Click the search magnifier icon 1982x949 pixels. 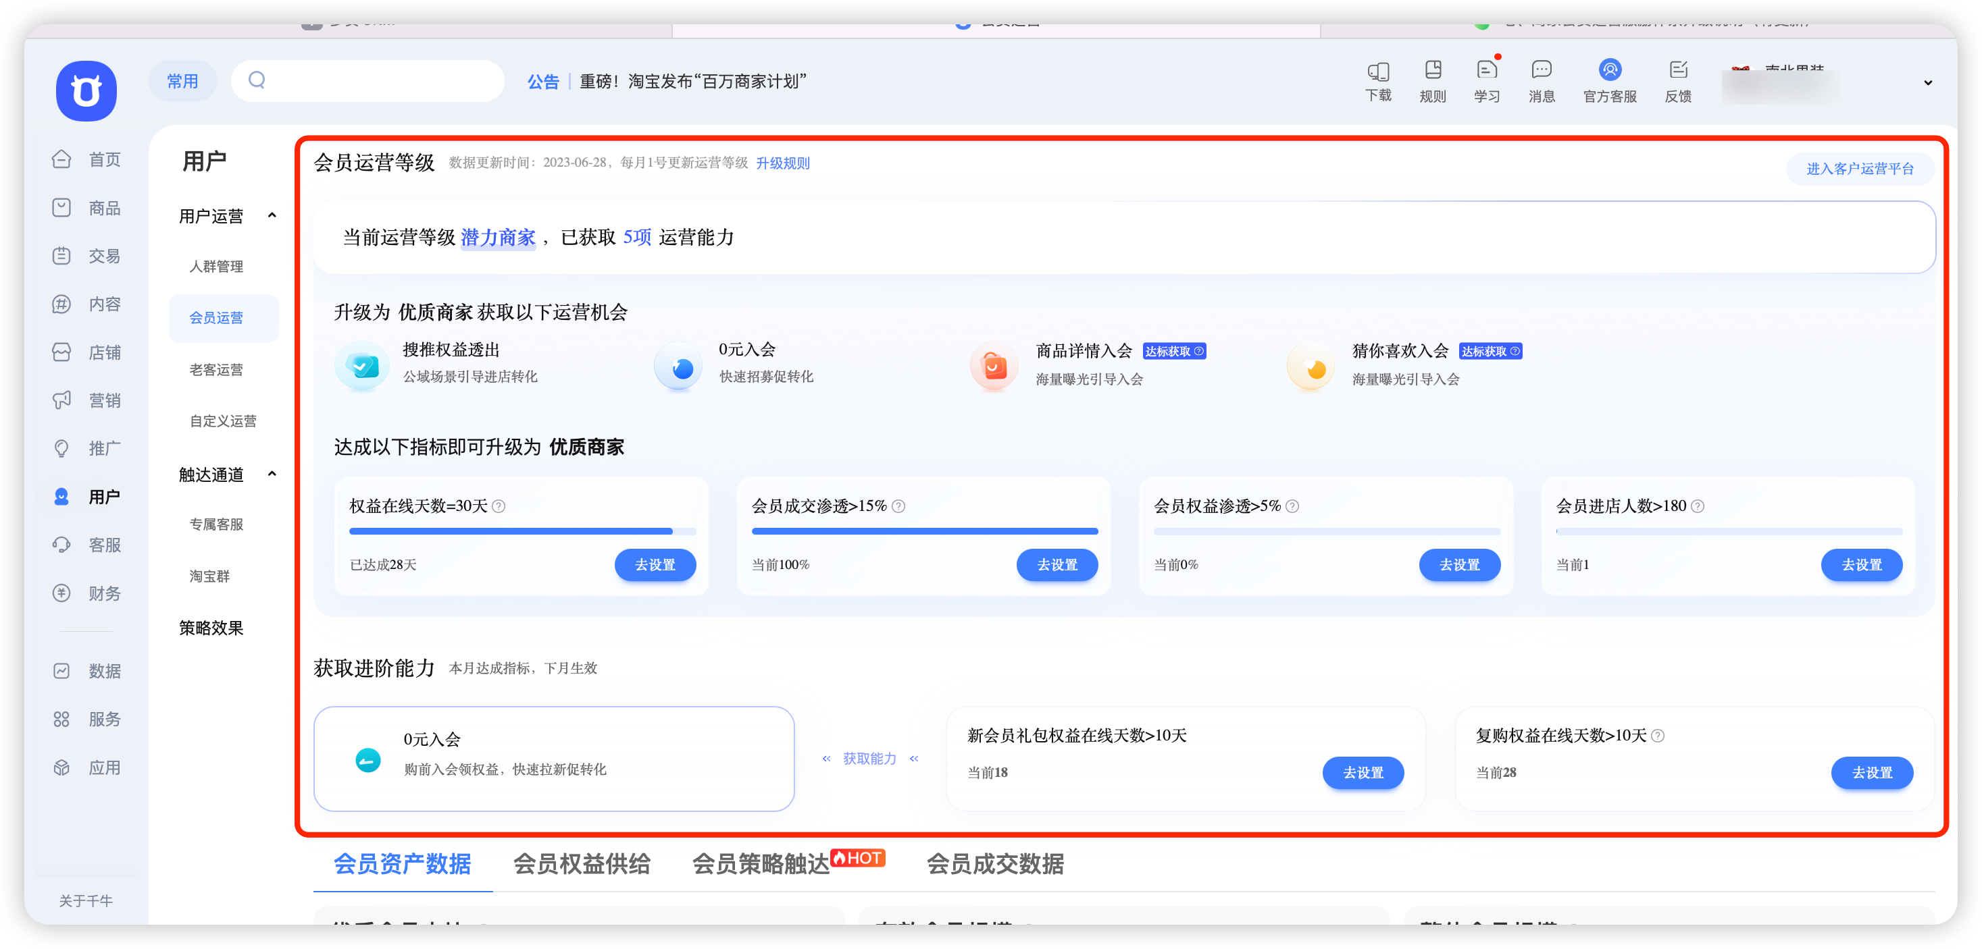pyautogui.click(x=257, y=80)
